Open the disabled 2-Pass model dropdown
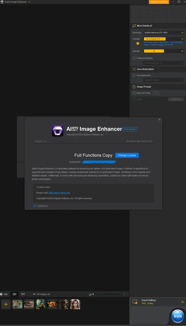The image size is (186, 326). [x=164, y=63]
